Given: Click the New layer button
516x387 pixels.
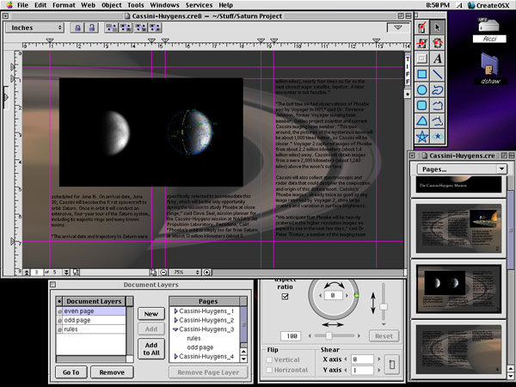Looking at the screenshot, I should tap(150, 314).
